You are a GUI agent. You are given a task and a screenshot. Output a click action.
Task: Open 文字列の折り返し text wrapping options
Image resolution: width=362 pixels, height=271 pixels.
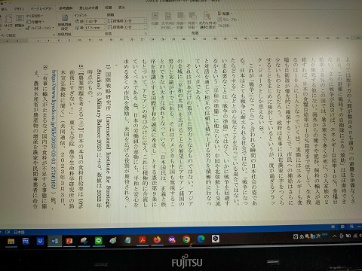[168, 20]
